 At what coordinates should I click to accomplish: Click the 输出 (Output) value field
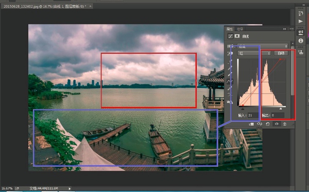[278, 115]
